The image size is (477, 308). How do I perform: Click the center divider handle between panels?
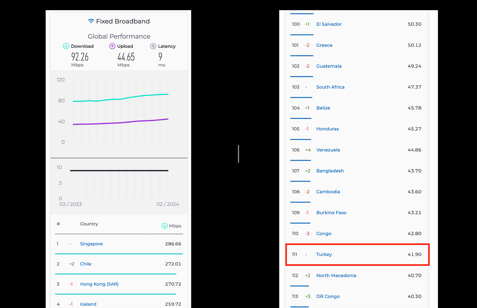[x=238, y=154]
